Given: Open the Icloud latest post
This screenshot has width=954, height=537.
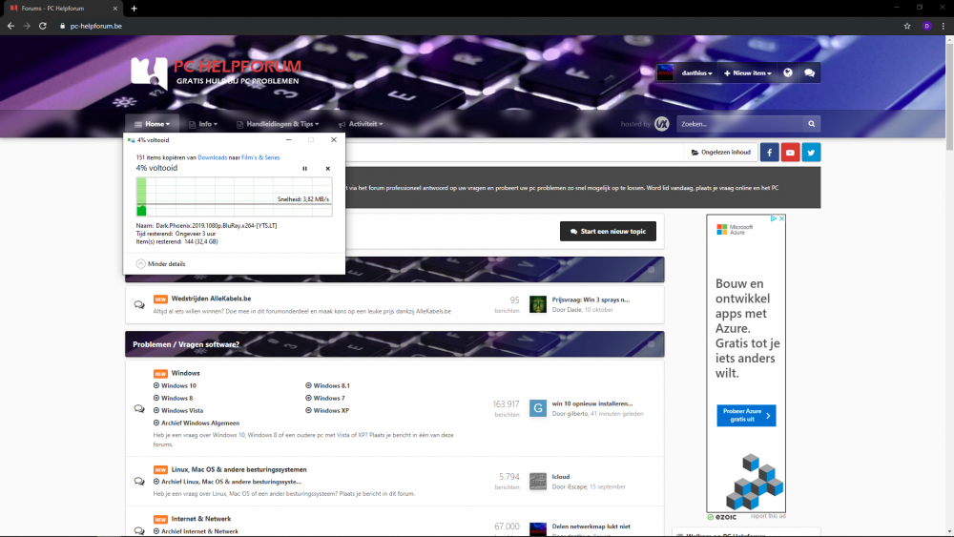Looking at the screenshot, I should pyautogui.click(x=560, y=477).
